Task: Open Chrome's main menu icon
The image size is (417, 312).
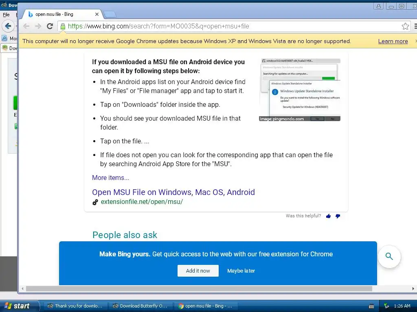Action: coord(415,26)
